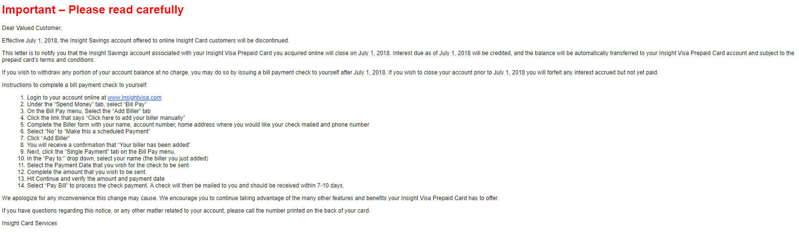Click step 2 about the "Spend Money" tab
Viewport: 799px width, 232px height.
pos(87,104)
